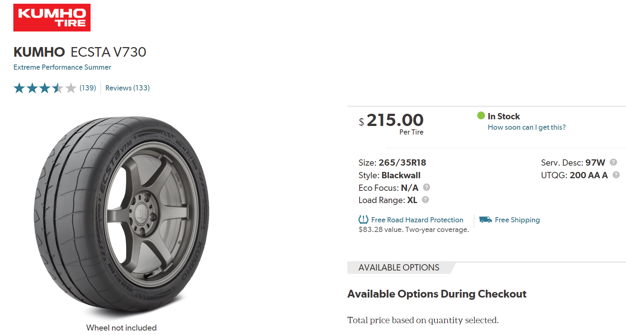Image resolution: width=626 pixels, height=335 pixels.
Task: Open the Free Road Hazard Protection link
Action: (x=417, y=220)
